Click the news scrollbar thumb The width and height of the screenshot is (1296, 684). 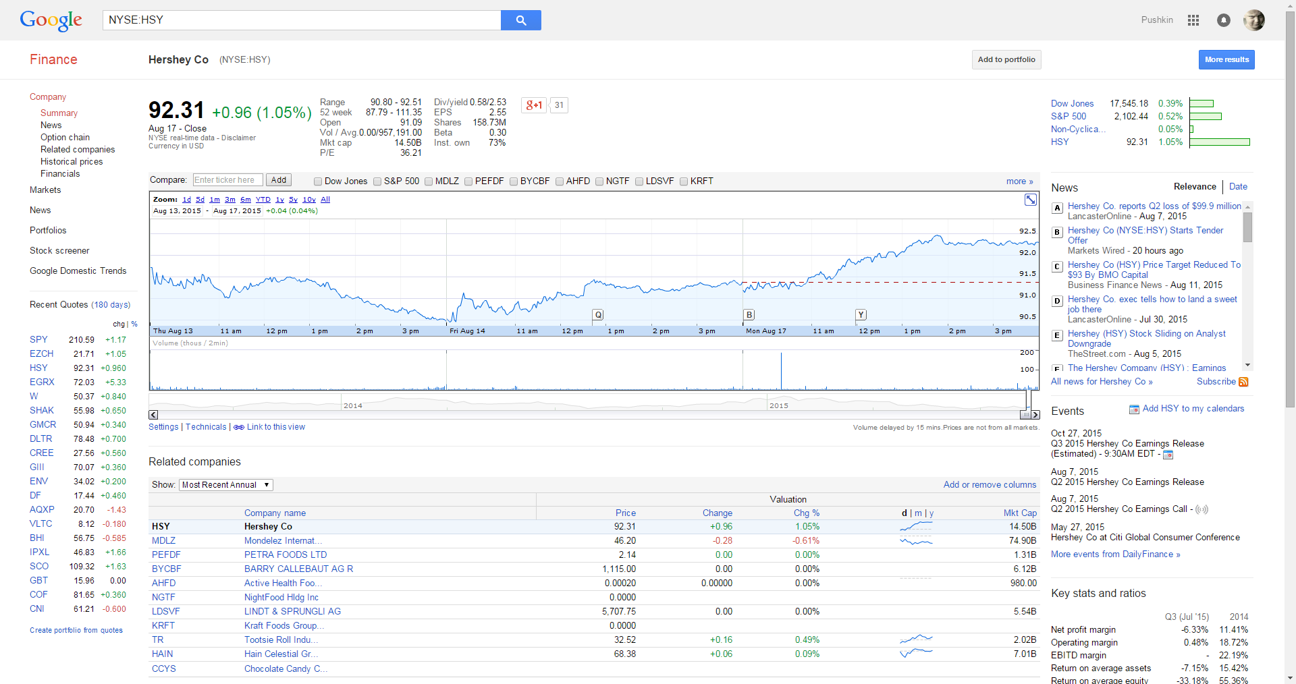click(1248, 227)
